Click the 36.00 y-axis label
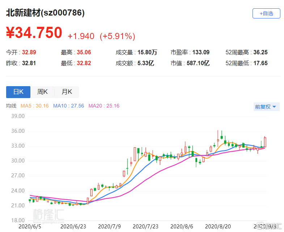Image resolution: width=284 pixels, height=232 pixels. click(x=18, y=131)
